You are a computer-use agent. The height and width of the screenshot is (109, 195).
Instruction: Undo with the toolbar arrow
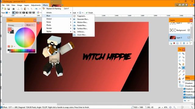(36, 9)
